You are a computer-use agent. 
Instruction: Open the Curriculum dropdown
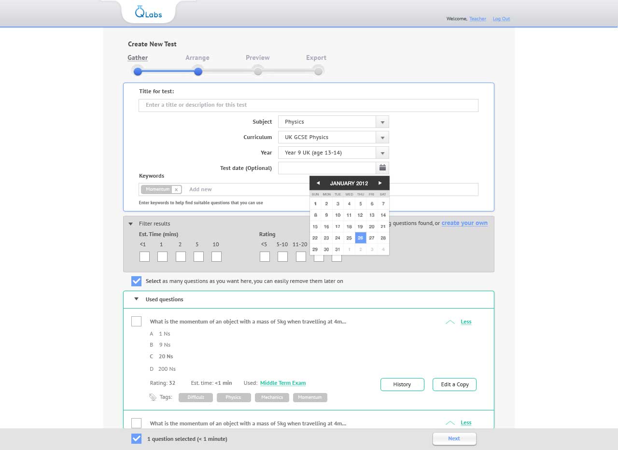[x=382, y=138]
